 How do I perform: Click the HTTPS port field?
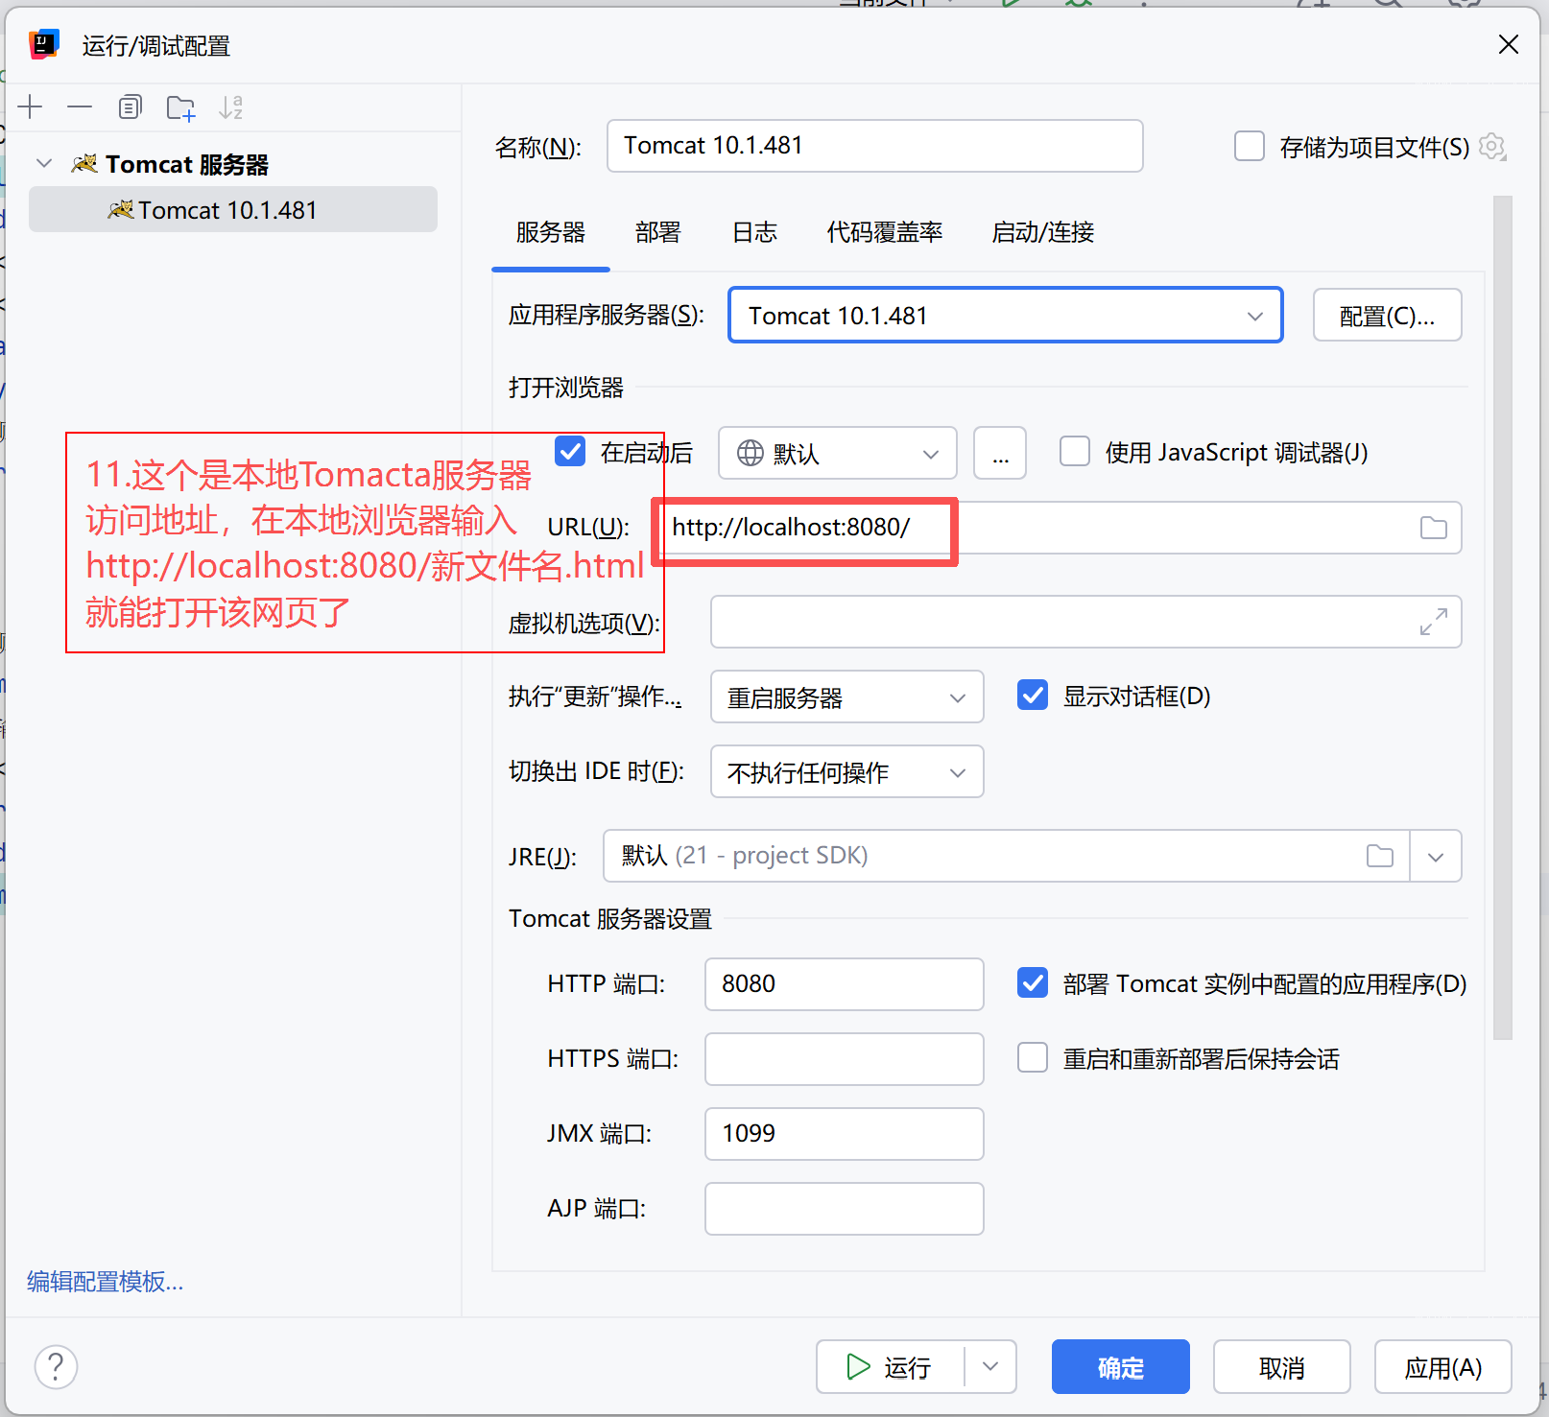coord(845,1059)
